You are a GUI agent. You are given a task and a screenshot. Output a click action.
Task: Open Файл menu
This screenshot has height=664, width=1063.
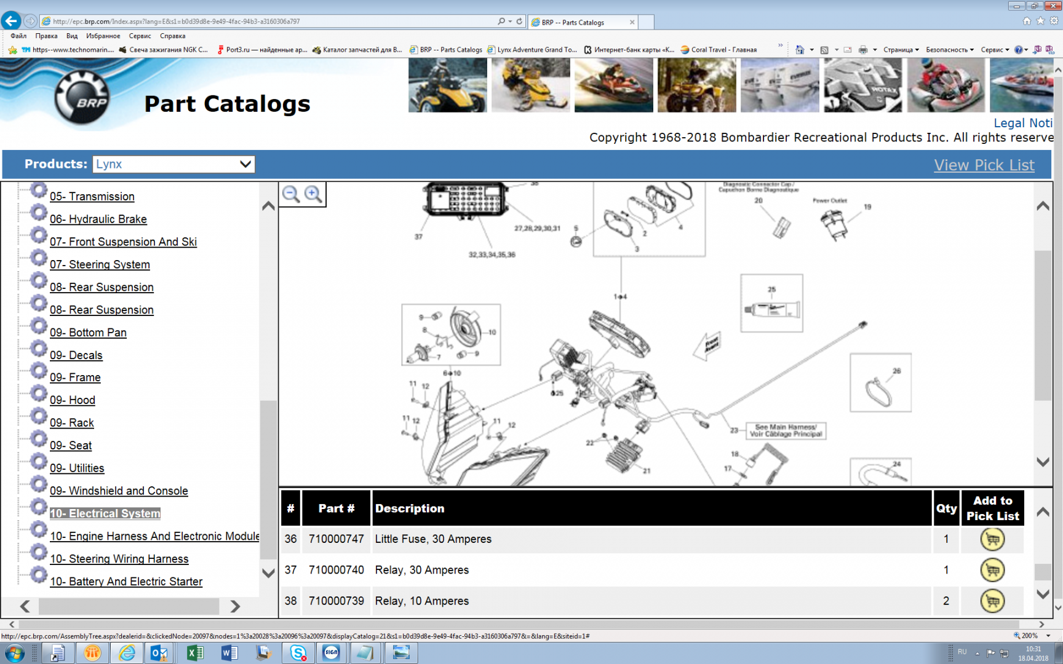click(18, 36)
